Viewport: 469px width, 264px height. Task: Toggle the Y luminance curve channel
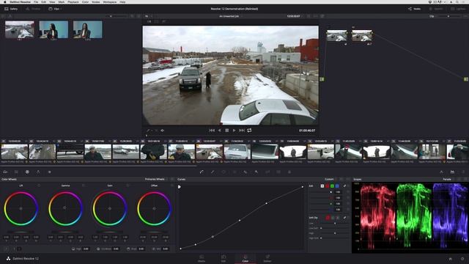pos(322,186)
